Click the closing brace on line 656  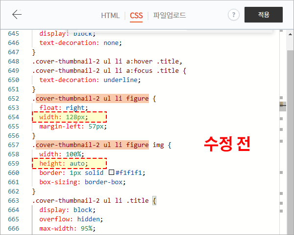[34, 136]
